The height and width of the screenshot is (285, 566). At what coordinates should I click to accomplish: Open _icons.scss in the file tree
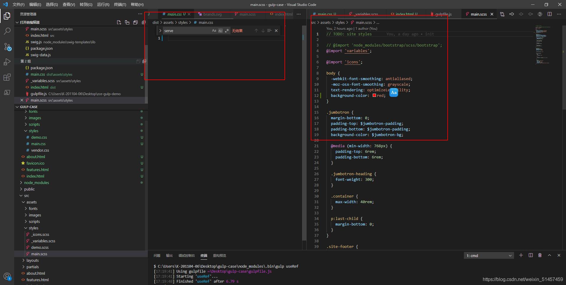[x=40, y=234]
